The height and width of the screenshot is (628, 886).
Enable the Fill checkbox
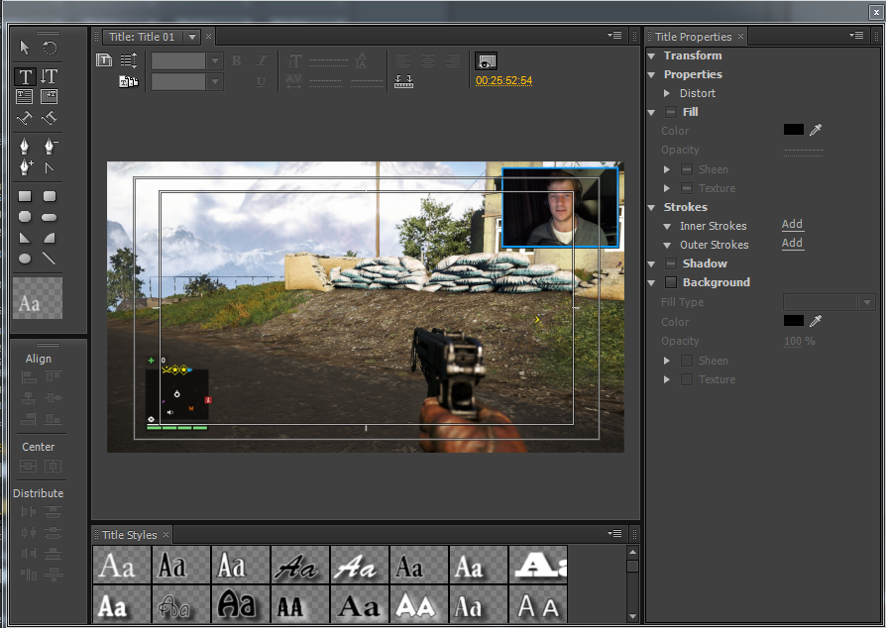point(670,112)
